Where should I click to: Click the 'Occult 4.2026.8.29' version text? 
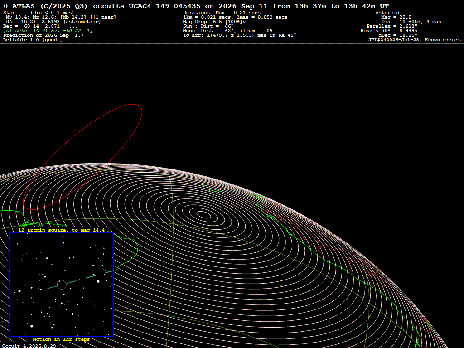coord(29,346)
